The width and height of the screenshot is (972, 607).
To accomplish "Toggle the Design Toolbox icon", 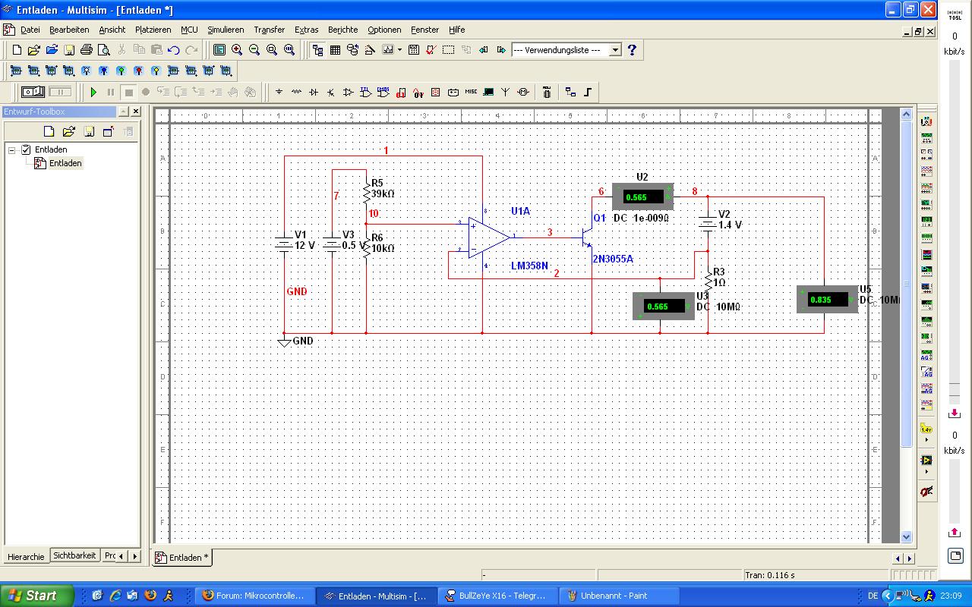I will pos(317,50).
